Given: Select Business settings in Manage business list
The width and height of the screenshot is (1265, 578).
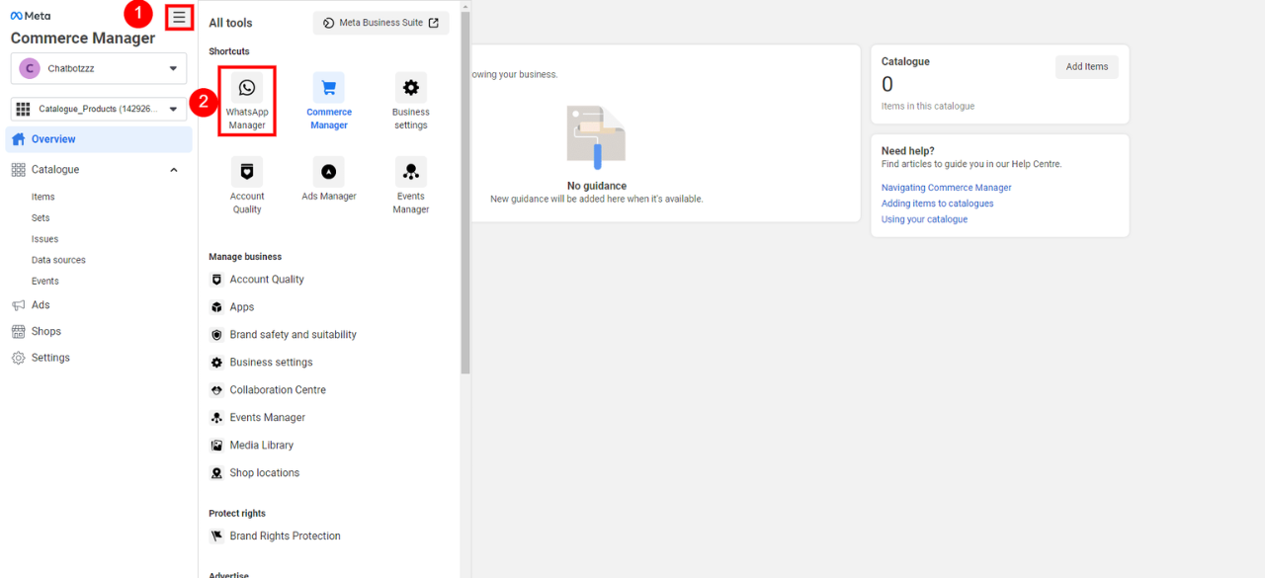Looking at the screenshot, I should 272,363.
